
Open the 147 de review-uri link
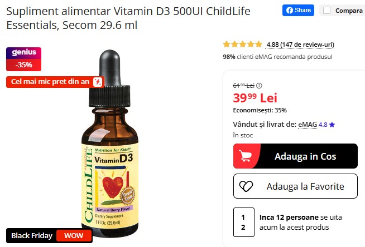click(x=300, y=45)
